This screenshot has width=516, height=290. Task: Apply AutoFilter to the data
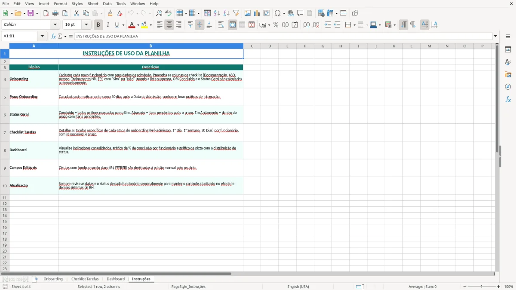click(x=236, y=13)
